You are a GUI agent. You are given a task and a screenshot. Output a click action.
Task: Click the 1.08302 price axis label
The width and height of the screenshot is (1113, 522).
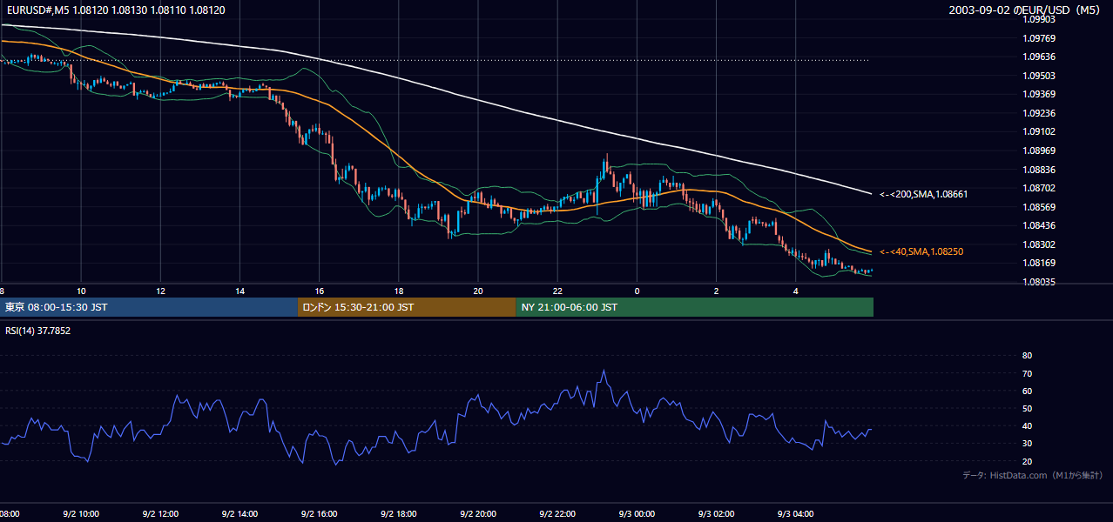(1039, 244)
